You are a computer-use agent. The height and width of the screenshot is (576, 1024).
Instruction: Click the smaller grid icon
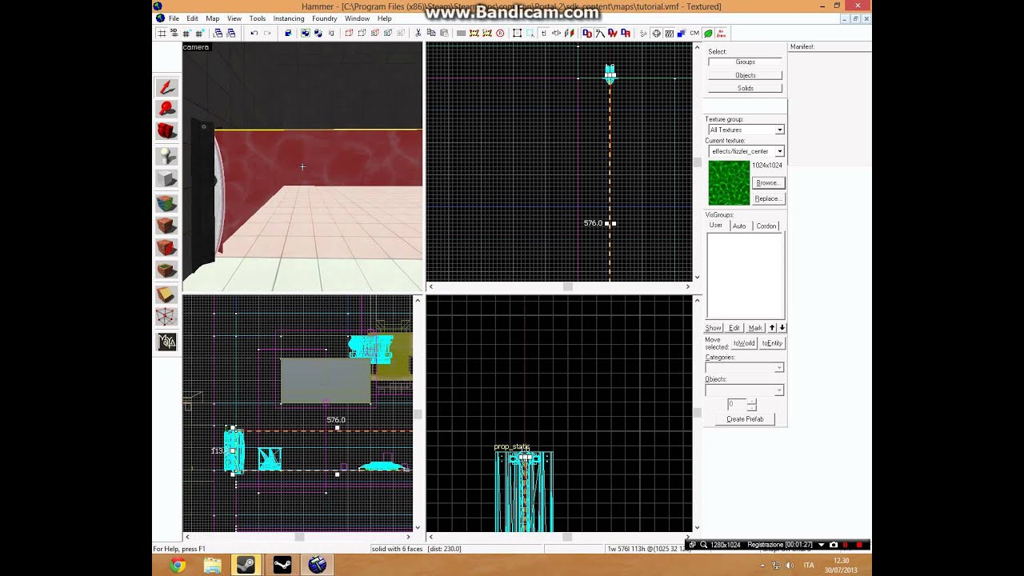point(186,33)
